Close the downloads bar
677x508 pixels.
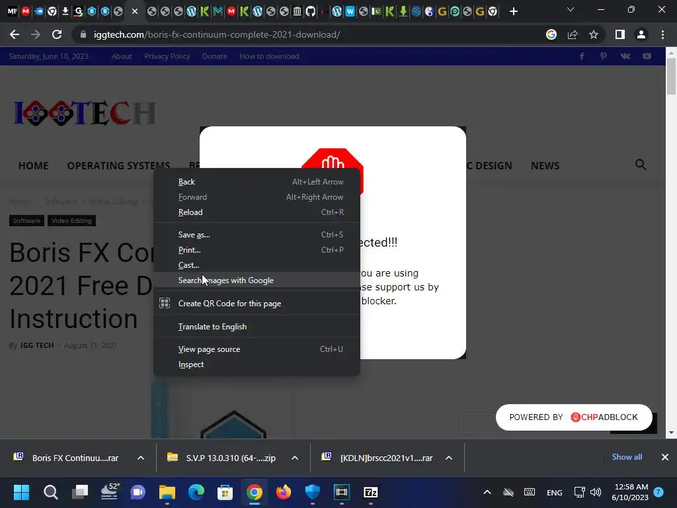665,457
